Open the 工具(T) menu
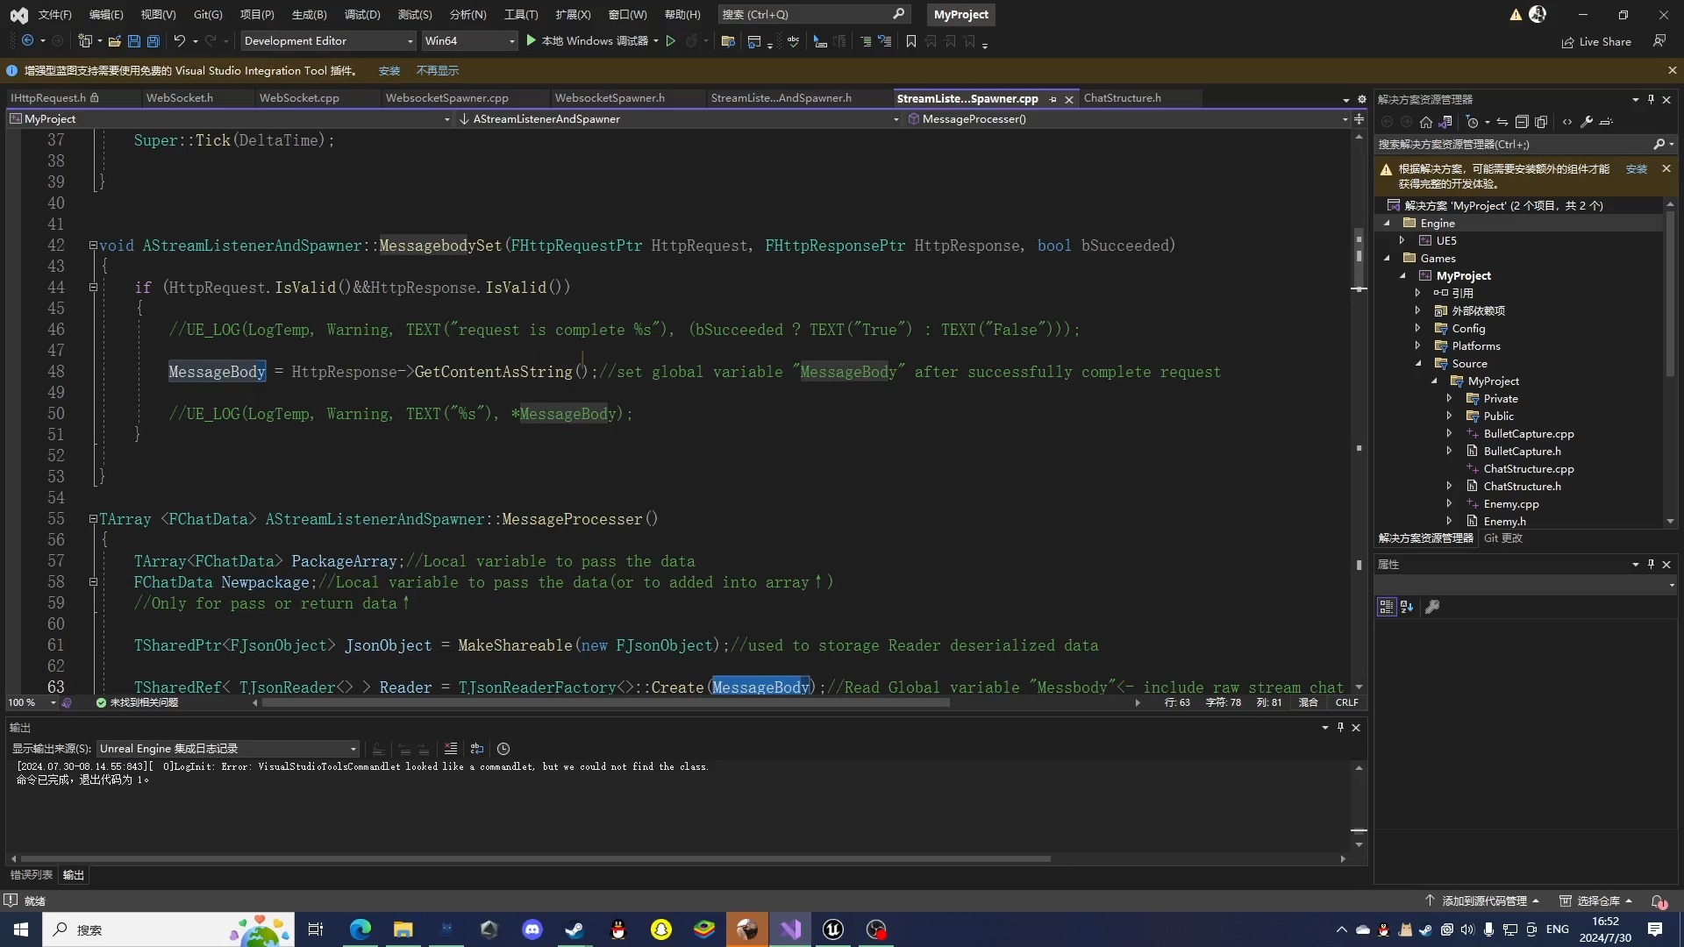Screen dimensions: 1684x947 [x=521, y=14]
